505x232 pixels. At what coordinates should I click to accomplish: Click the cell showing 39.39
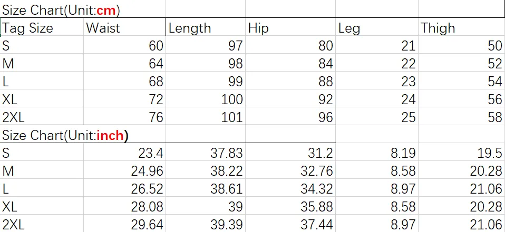coord(206,224)
